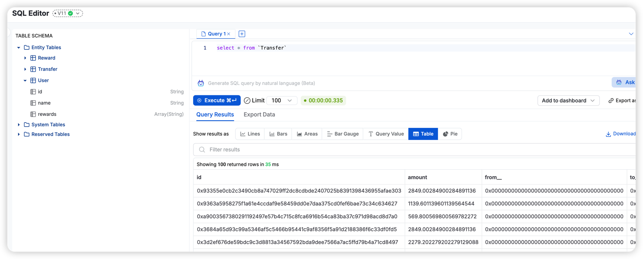Click the cell with id 0x93355e0cb2c3490c...

click(x=299, y=191)
